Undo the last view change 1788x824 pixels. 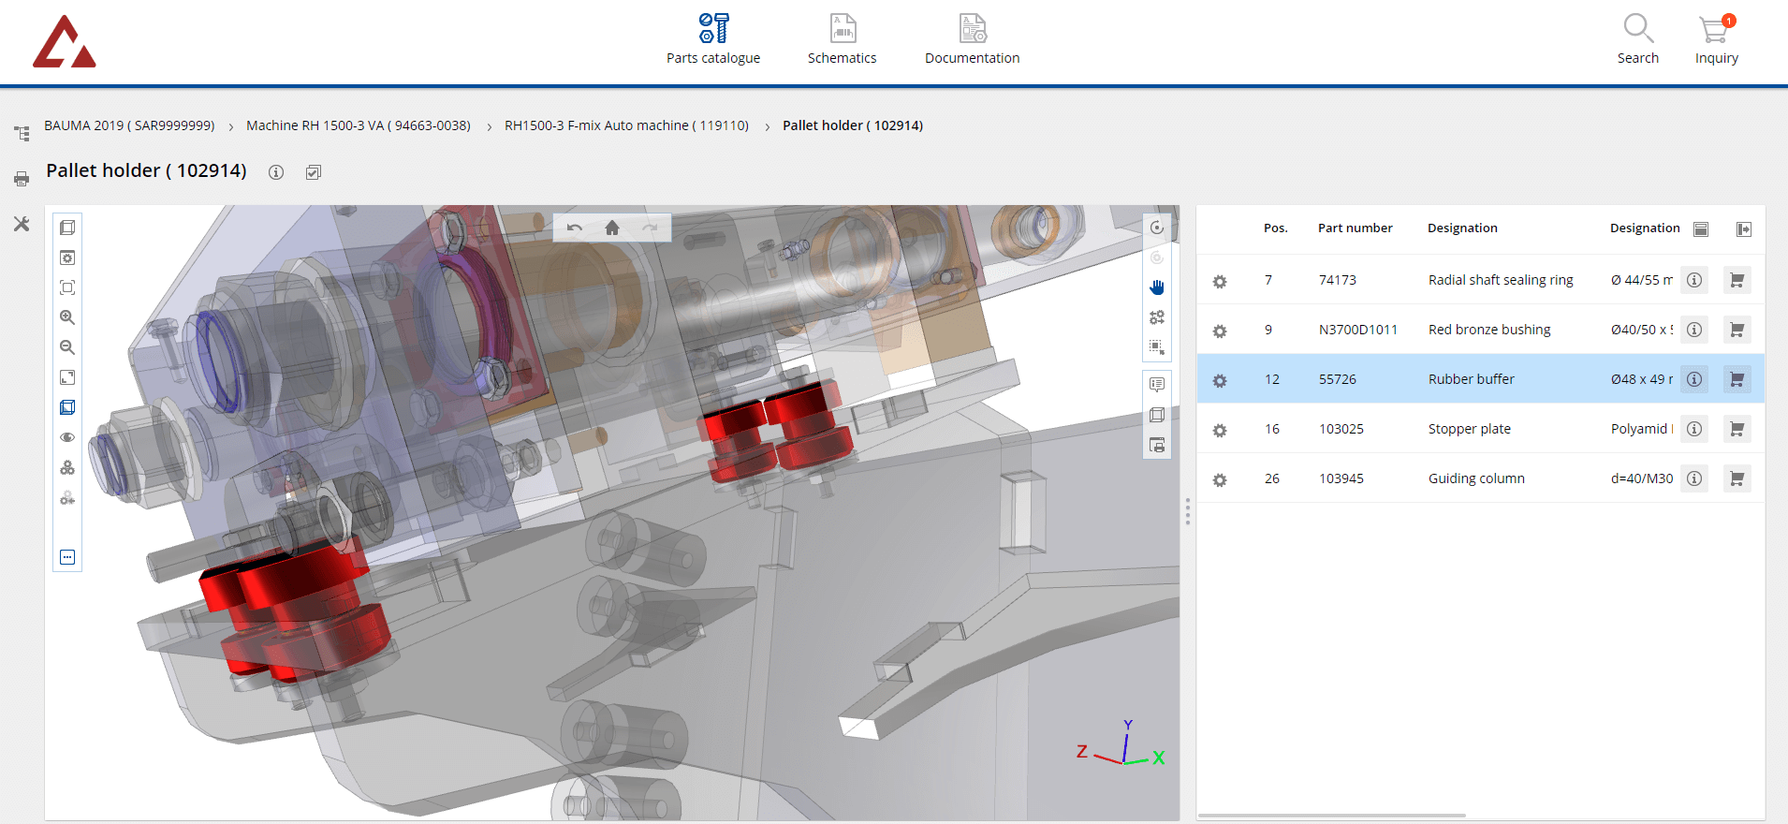[575, 228]
